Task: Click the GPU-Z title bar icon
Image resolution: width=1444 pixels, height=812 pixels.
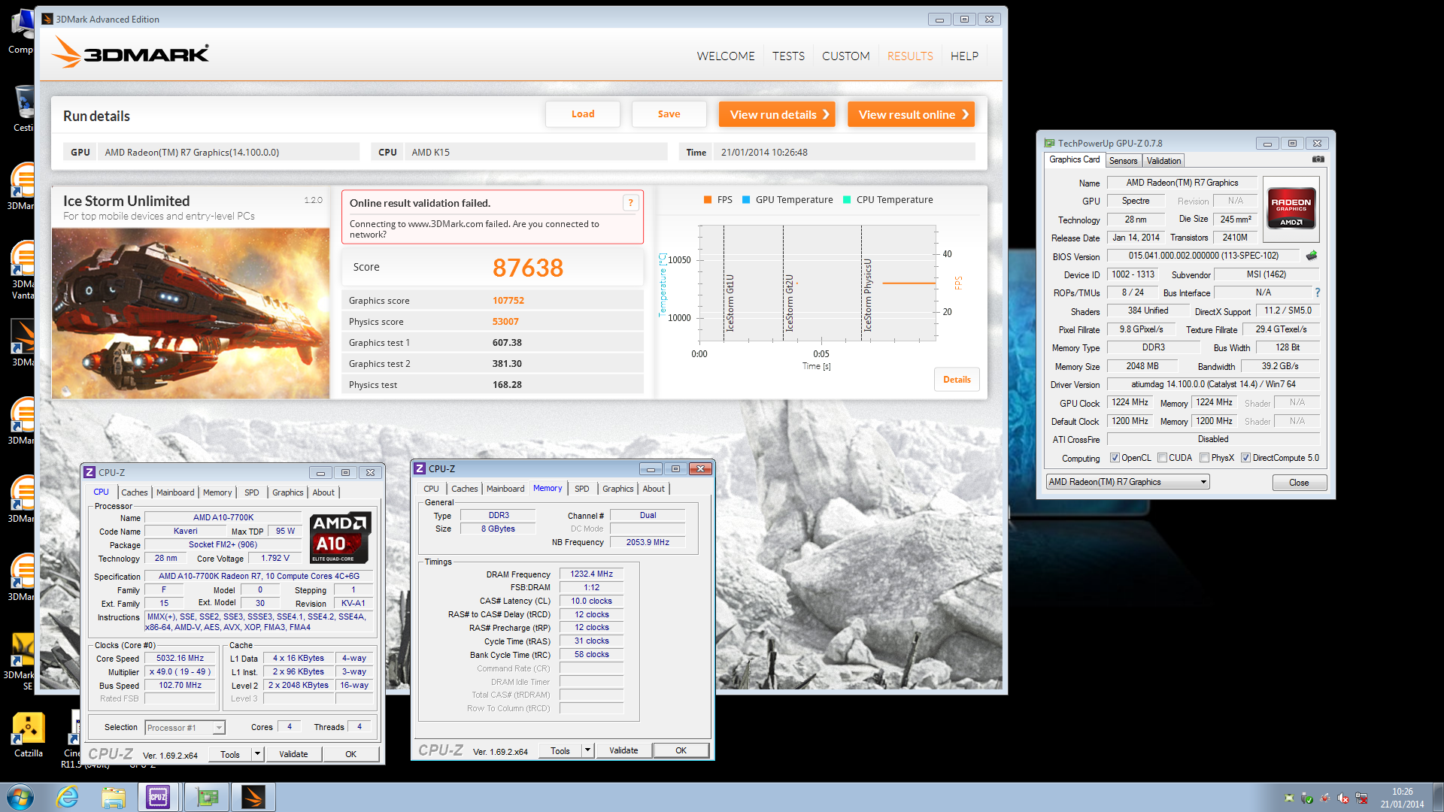Action: (x=1049, y=143)
